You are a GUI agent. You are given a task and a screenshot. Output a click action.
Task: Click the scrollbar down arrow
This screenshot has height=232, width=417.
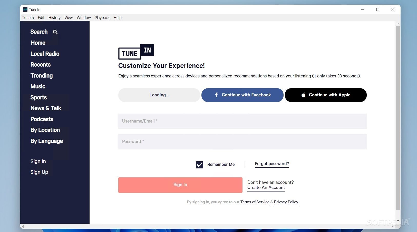tap(398, 221)
